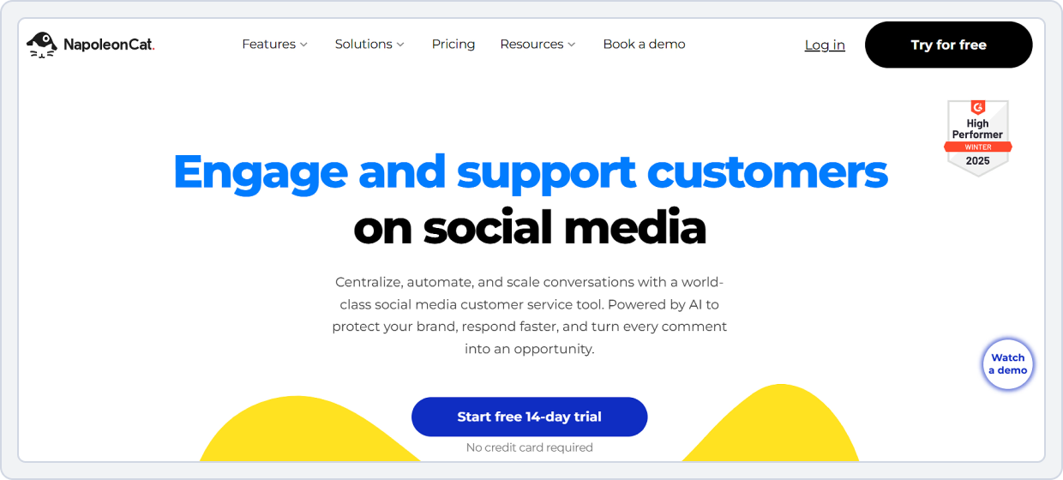The width and height of the screenshot is (1063, 480).
Task: Select the Book a demo link
Action: tap(644, 45)
